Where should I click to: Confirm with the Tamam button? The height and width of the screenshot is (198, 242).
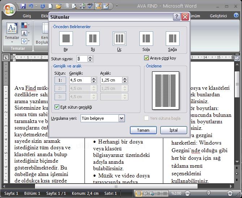pos(143,130)
